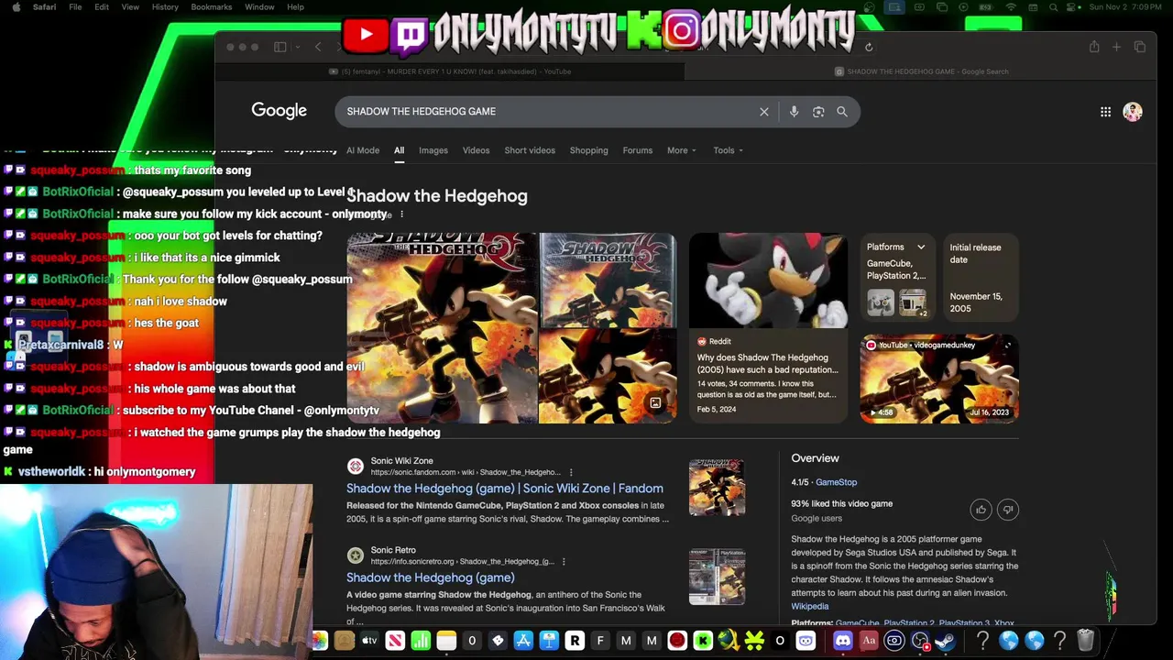Open the Bookmarks menu in menu bar
This screenshot has height=660, width=1173.
pos(212,7)
